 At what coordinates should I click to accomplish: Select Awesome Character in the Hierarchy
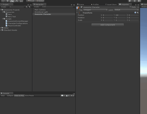(54, 14)
